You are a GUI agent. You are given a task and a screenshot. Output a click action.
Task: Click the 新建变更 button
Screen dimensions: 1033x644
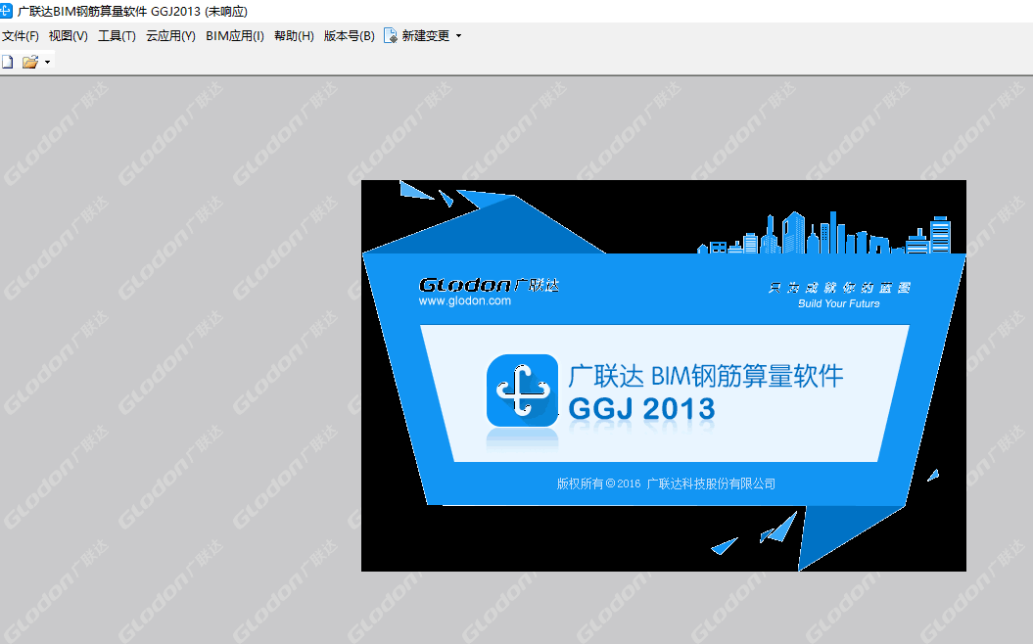click(417, 36)
